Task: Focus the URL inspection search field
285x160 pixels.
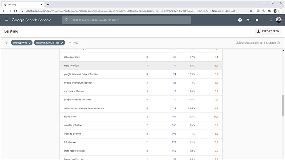Action: pos(126,20)
